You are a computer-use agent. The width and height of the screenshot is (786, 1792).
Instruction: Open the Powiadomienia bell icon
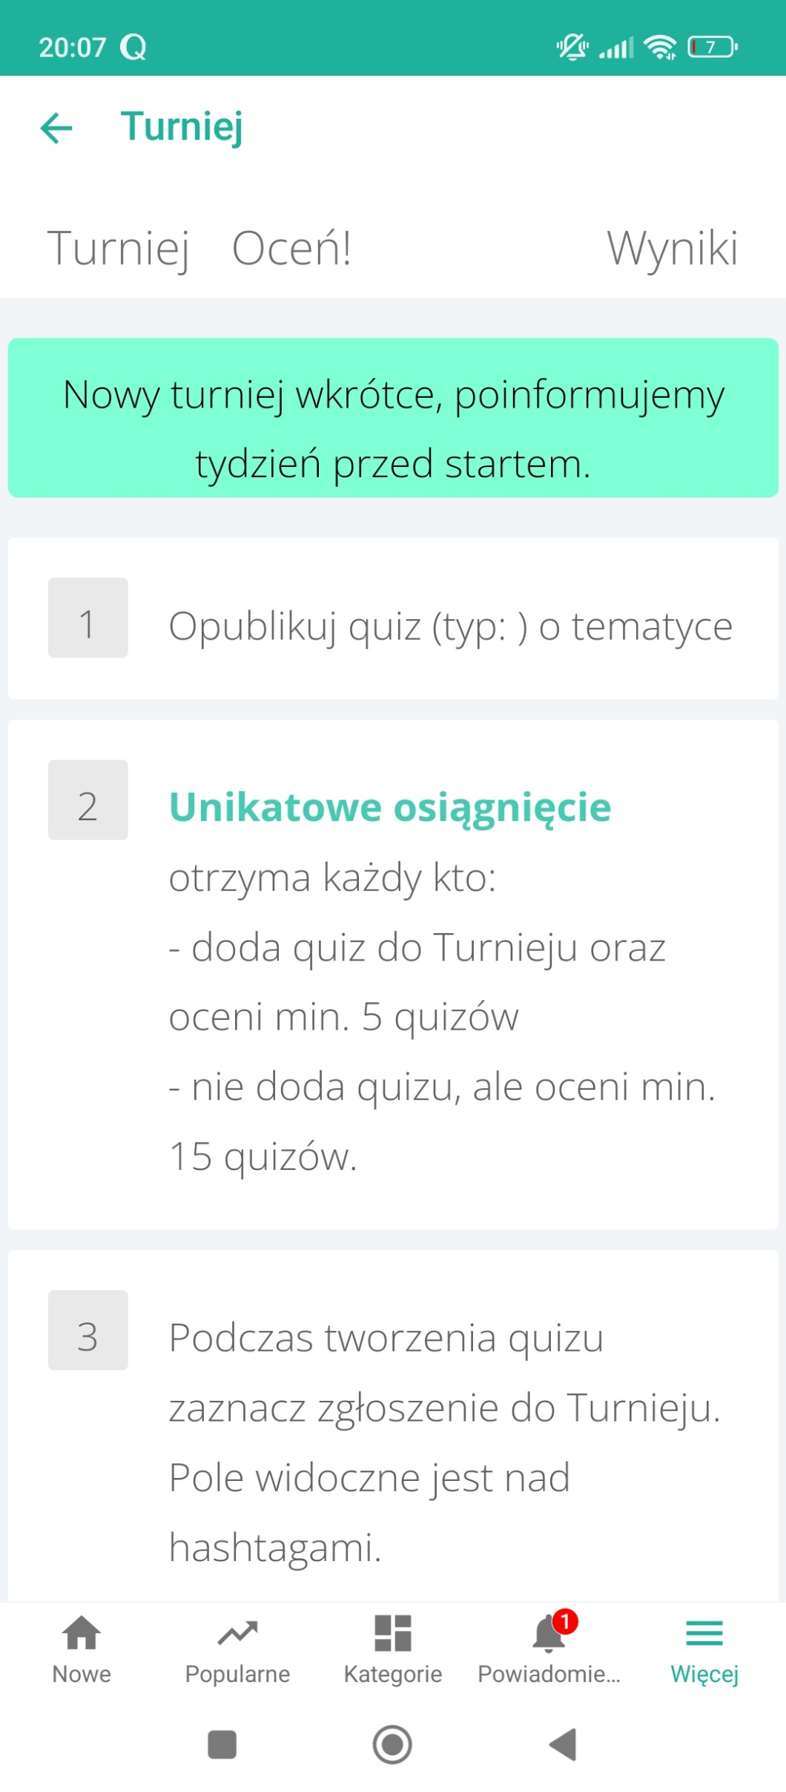coord(549,1635)
